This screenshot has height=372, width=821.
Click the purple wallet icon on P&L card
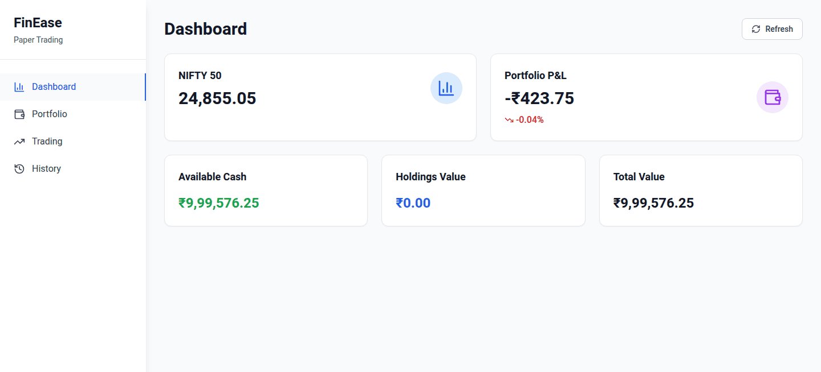(x=772, y=97)
